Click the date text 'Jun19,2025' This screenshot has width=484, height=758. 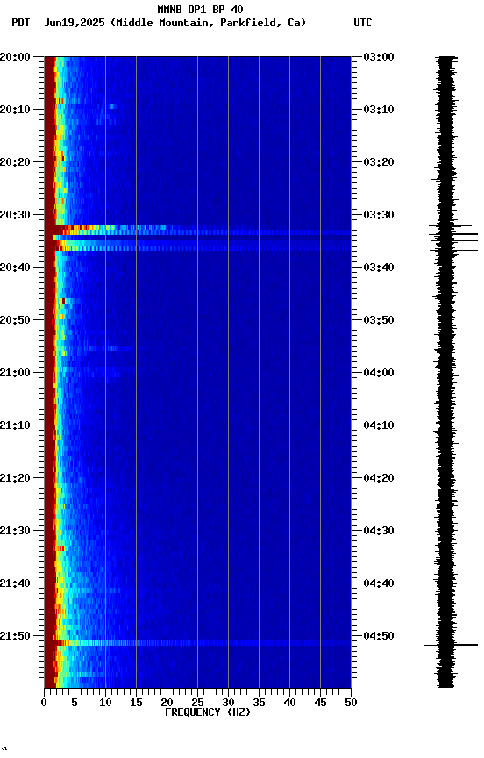click(x=75, y=23)
